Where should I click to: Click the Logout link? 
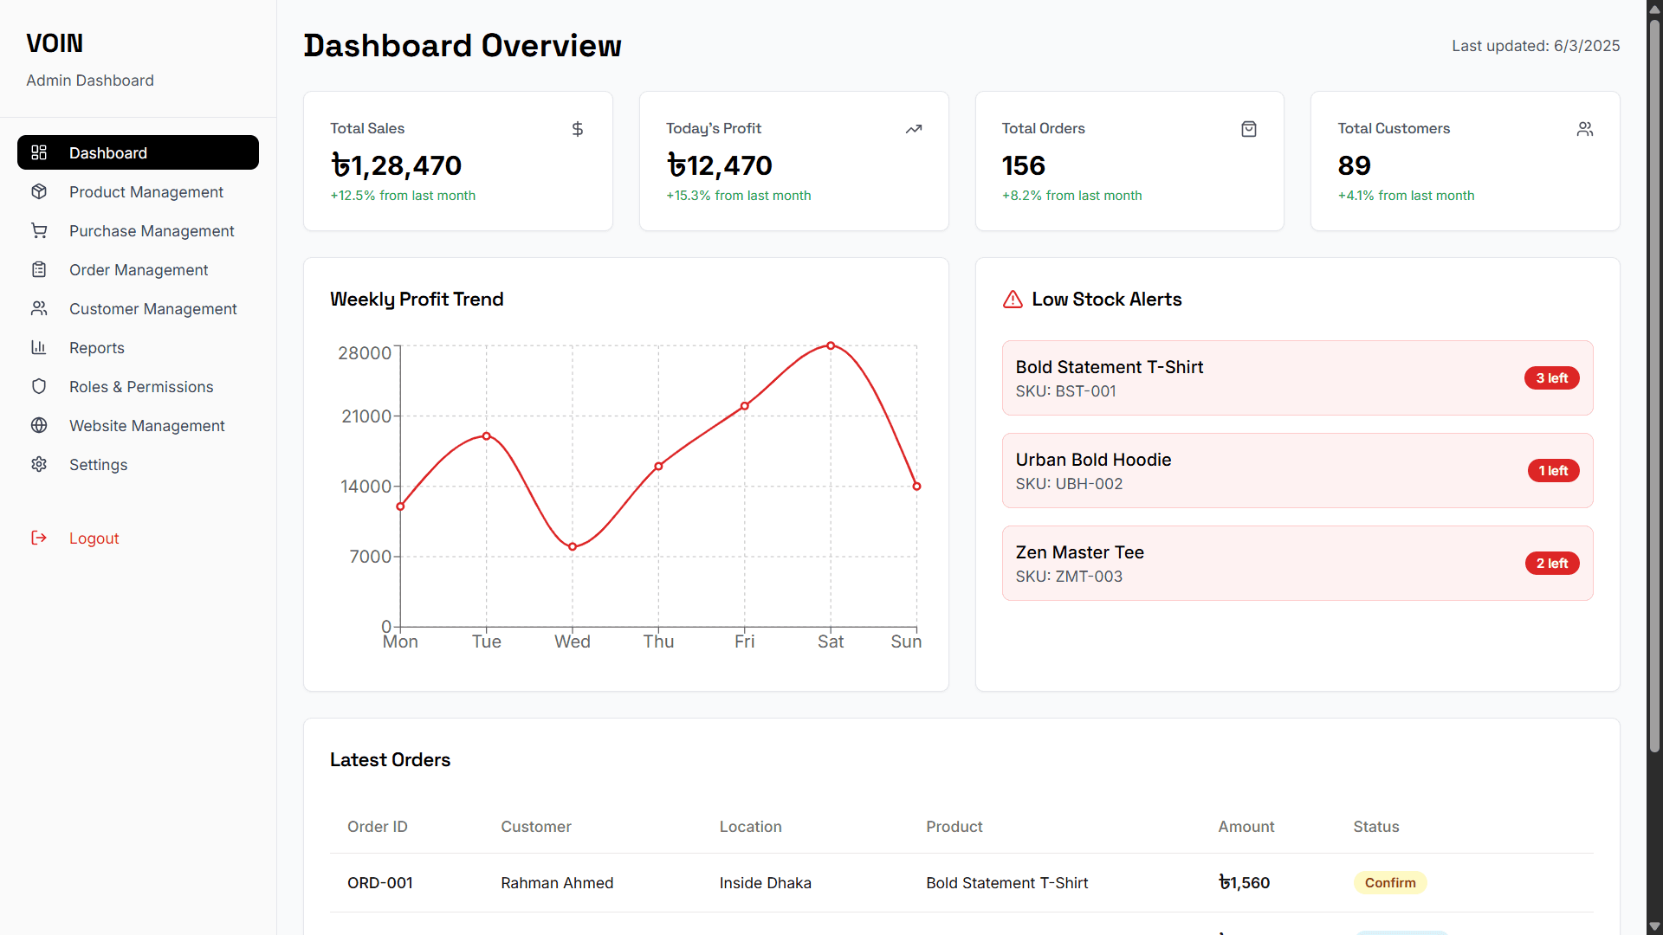pyautogui.click(x=94, y=538)
